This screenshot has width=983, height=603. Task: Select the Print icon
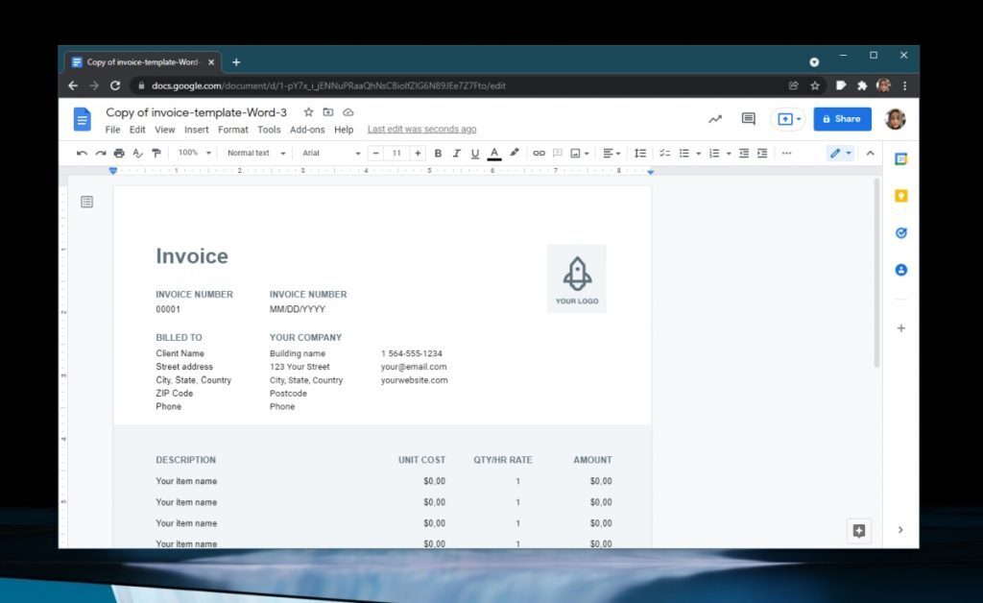(118, 153)
